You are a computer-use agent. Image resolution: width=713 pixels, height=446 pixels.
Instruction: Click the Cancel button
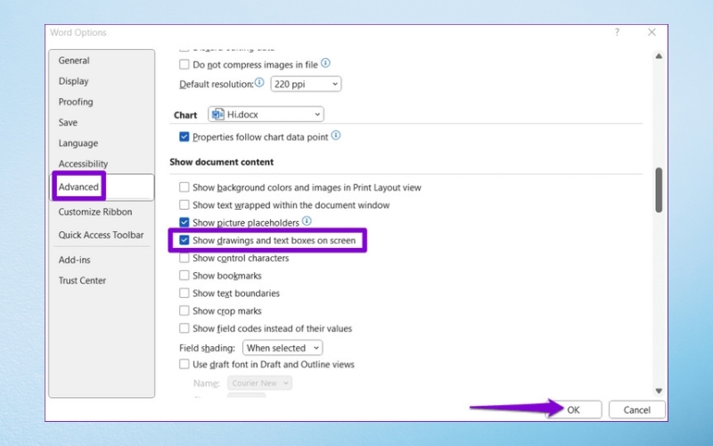[636, 409]
